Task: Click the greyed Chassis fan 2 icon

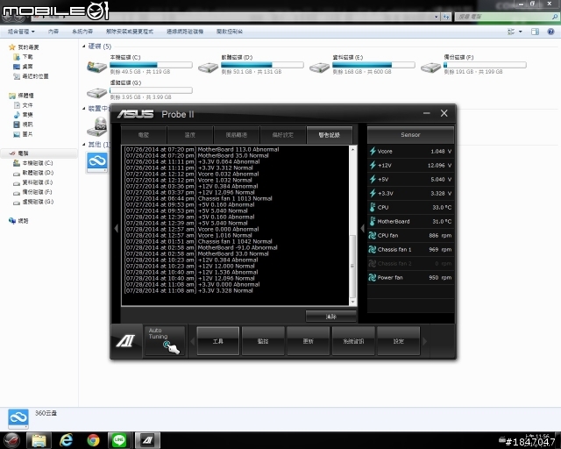Action: coord(373,264)
